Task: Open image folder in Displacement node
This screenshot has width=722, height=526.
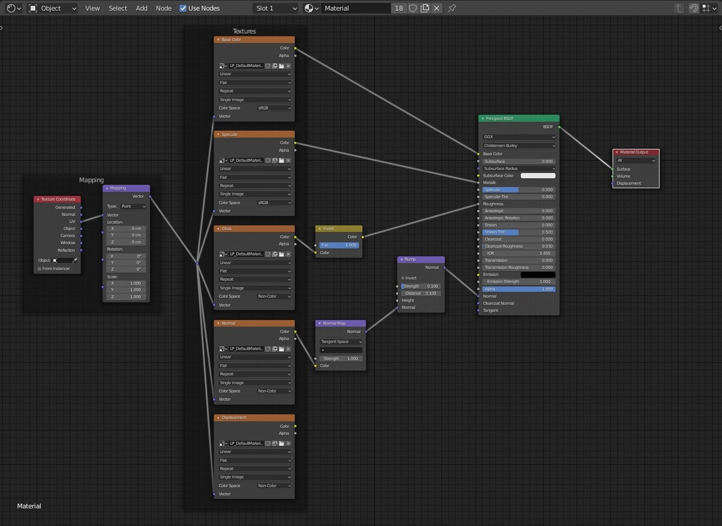Action: pyautogui.click(x=281, y=443)
